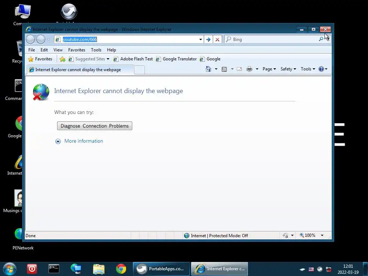Image resolution: width=368 pixels, height=276 pixels.
Task: Switch to PortableApps.co... taskbar button
Action: click(x=161, y=269)
